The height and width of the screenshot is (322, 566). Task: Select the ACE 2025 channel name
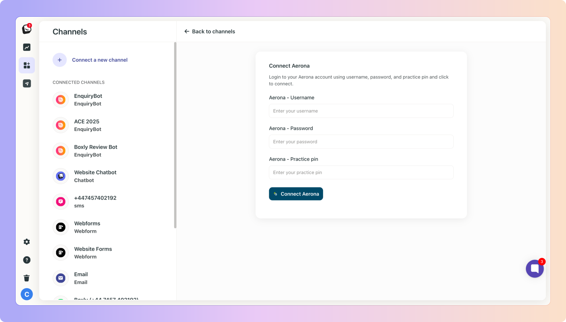pos(87,122)
